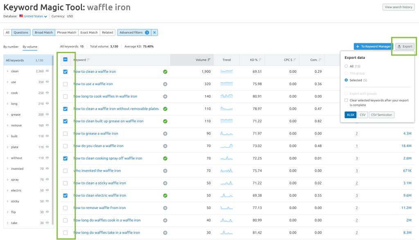Check the box for 'how to grease a waffle iron'
The width and height of the screenshot is (419, 240).
click(x=65, y=133)
